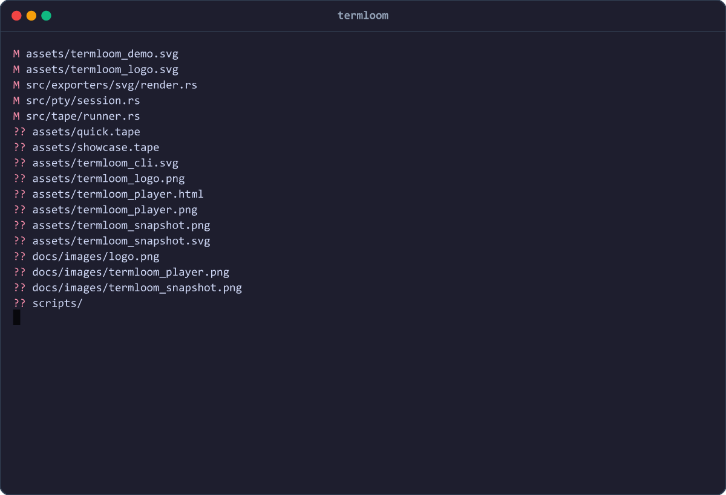This screenshot has width=726, height=495.
Task: Click the terminal block cursor
Action: coord(16,318)
